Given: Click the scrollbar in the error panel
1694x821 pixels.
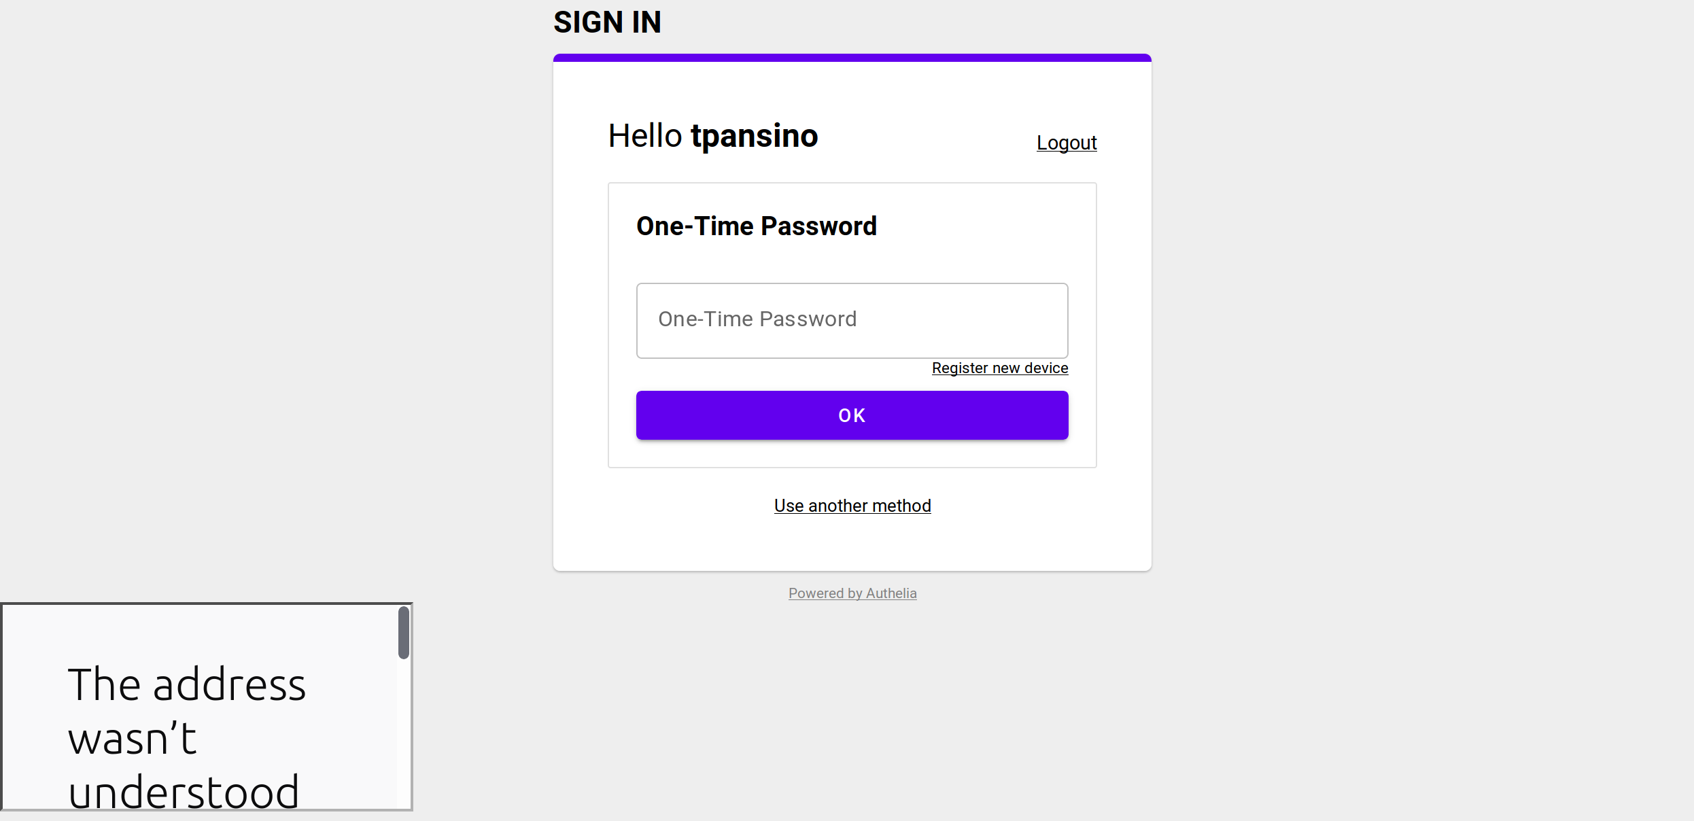Looking at the screenshot, I should point(404,633).
